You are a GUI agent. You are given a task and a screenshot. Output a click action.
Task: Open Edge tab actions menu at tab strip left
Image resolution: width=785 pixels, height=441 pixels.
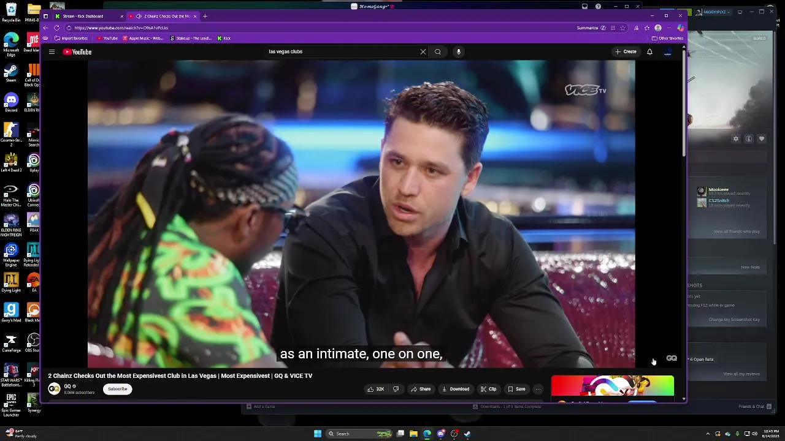point(45,16)
